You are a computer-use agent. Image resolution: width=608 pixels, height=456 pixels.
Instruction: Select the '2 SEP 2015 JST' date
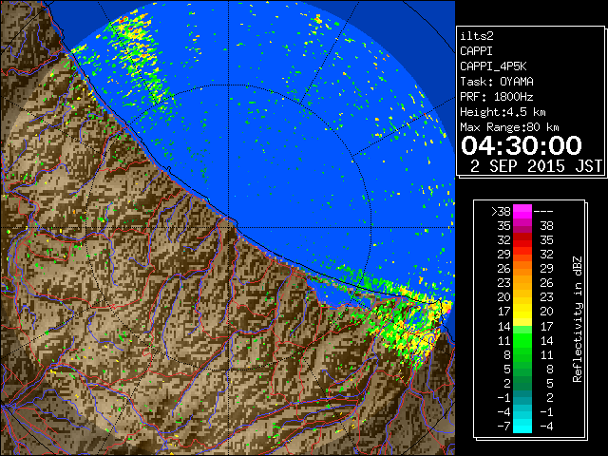click(x=536, y=166)
